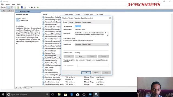
Task: Switch to the Recovery tab
Action: click(x=78, y=22)
